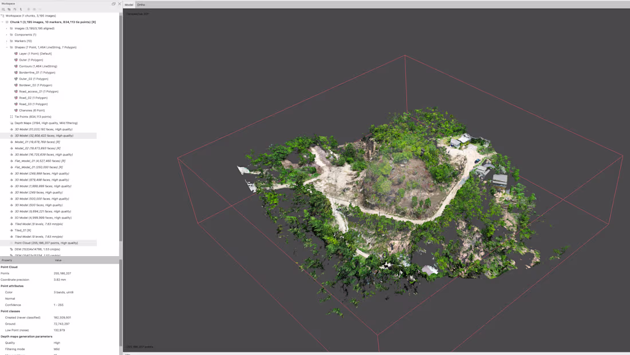
Task: Switch to the Model tab
Action: (x=129, y=5)
